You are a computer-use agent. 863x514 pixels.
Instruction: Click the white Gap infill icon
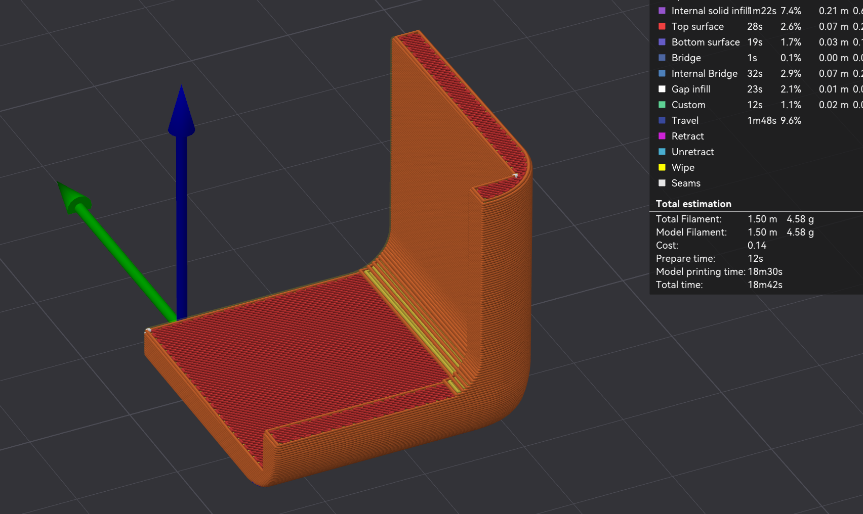coord(662,89)
